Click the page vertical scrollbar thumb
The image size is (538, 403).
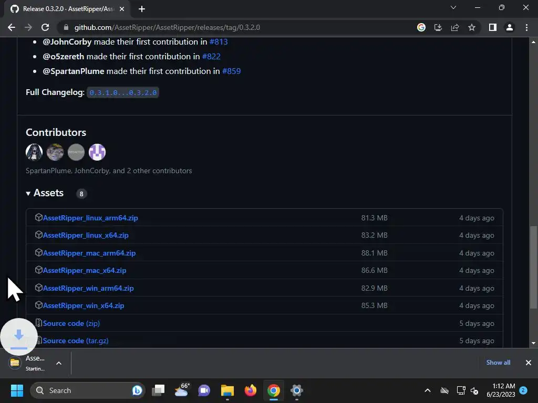(x=534, y=267)
